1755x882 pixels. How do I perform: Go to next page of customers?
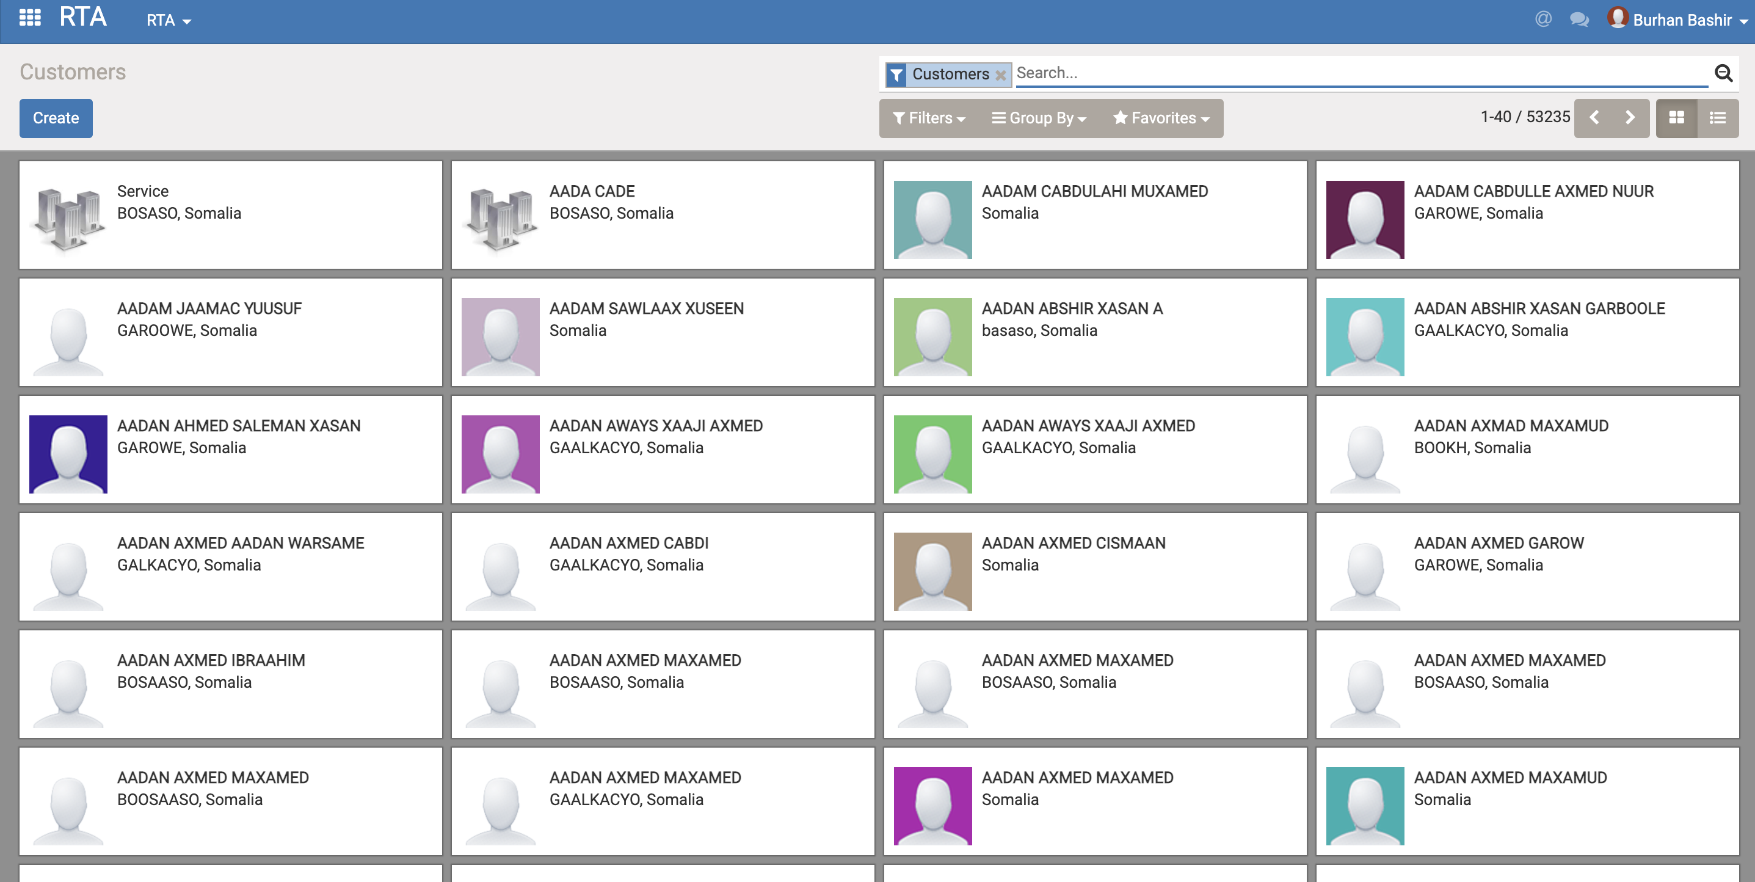[x=1630, y=118]
